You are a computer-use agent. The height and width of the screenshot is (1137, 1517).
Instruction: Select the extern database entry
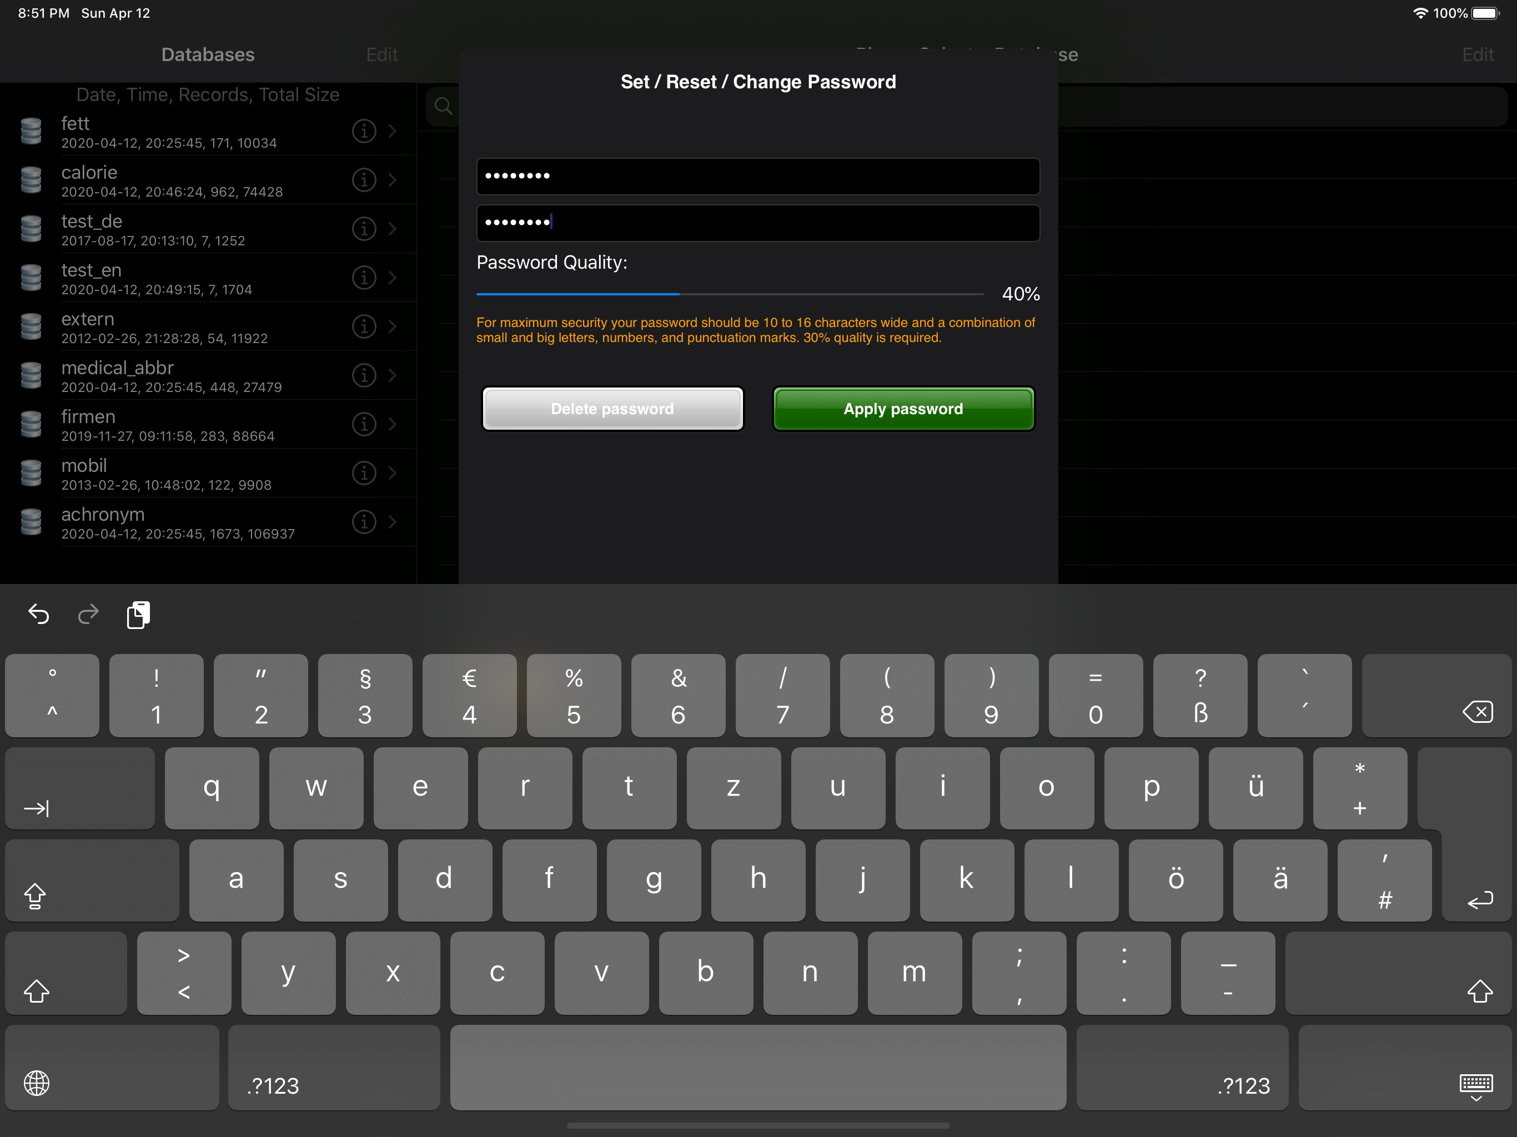point(208,326)
